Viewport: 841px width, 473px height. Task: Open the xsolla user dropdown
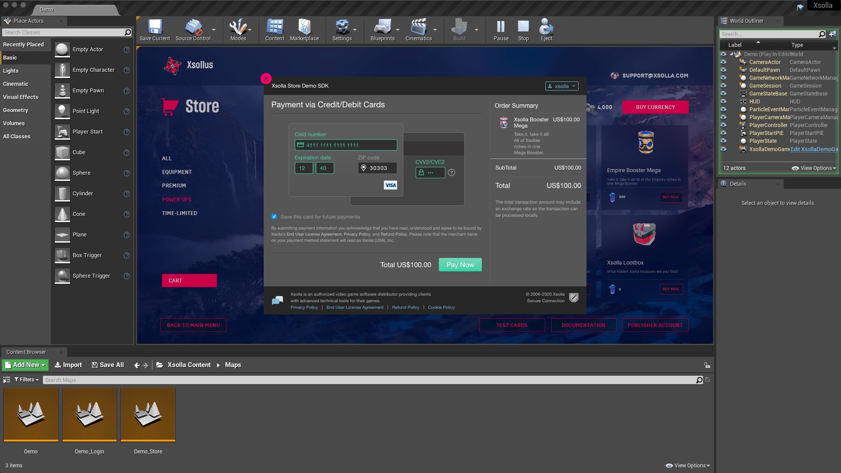coord(562,86)
